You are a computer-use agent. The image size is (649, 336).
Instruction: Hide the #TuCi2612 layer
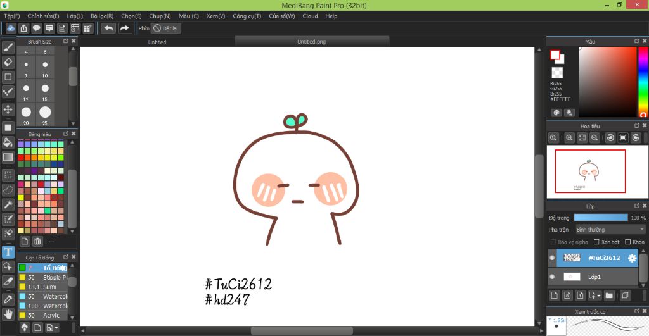tap(552, 258)
